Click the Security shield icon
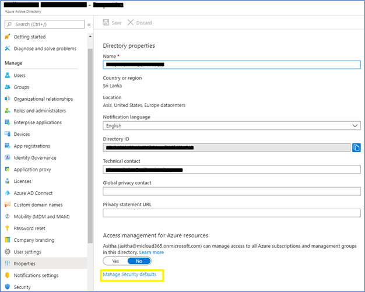 [8, 287]
